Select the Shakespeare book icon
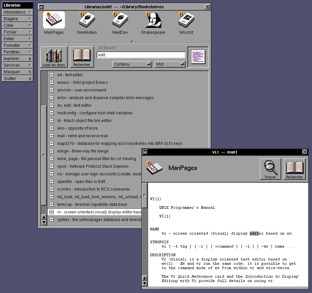312x293 pixels. click(x=153, y=20)
